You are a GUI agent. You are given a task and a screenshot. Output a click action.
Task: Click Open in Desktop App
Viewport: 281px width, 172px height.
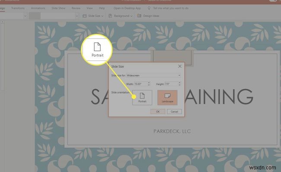[x=127, y=8]
